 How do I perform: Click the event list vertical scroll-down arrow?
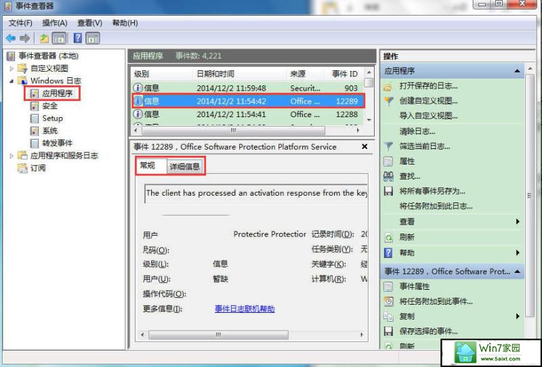coord(369,120)
